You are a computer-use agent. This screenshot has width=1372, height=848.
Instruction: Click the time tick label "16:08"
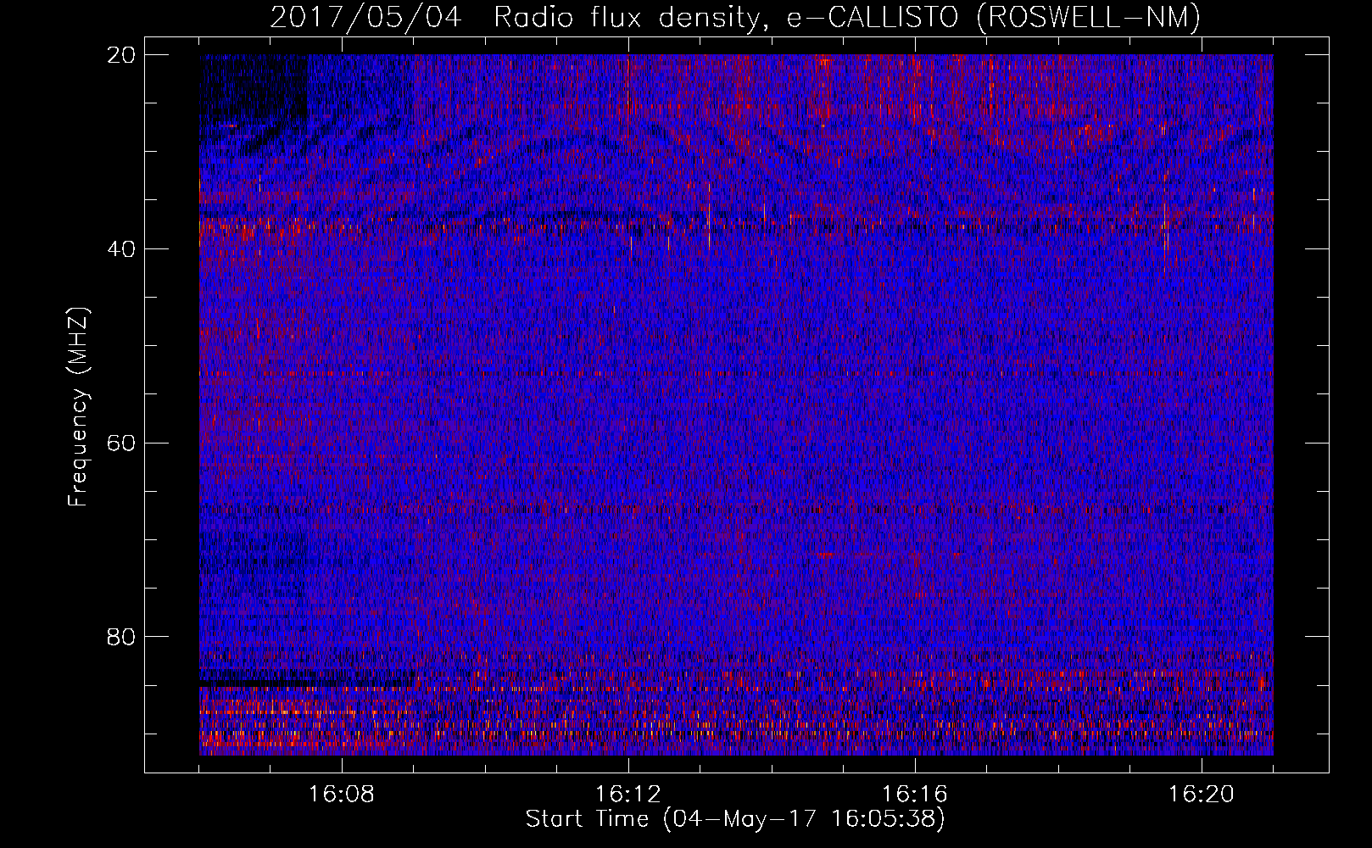342,795
